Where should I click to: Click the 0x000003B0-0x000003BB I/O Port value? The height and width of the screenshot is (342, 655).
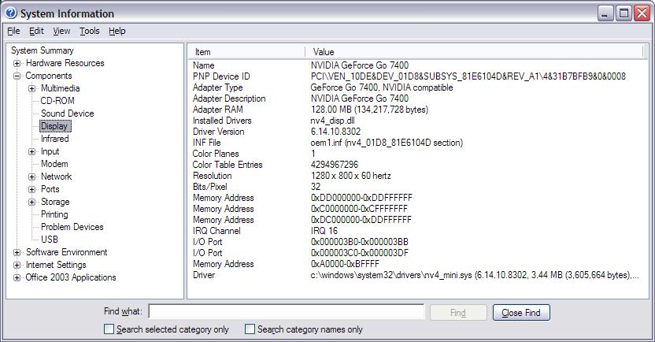(360, 242)
